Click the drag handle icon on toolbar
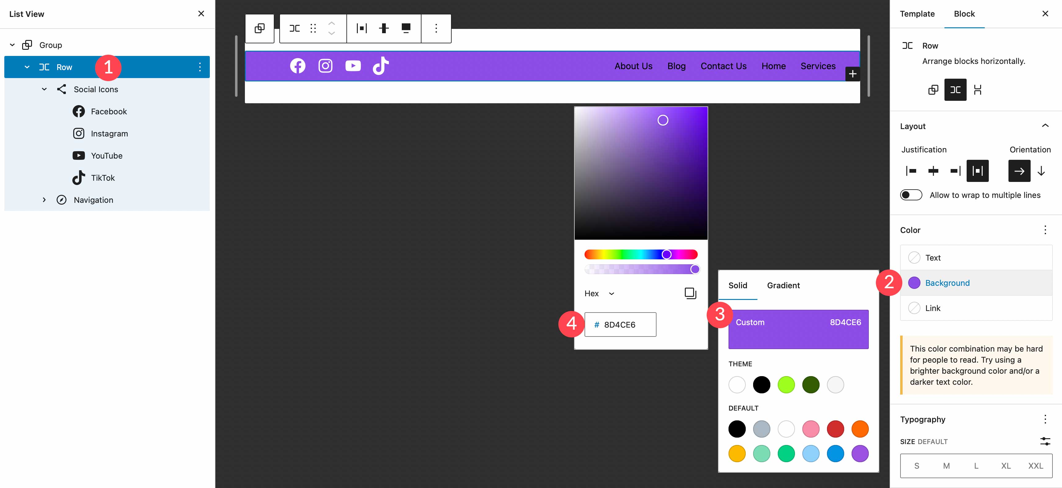Viewport: 1062px width, 488px height. [x=313, y=28]
